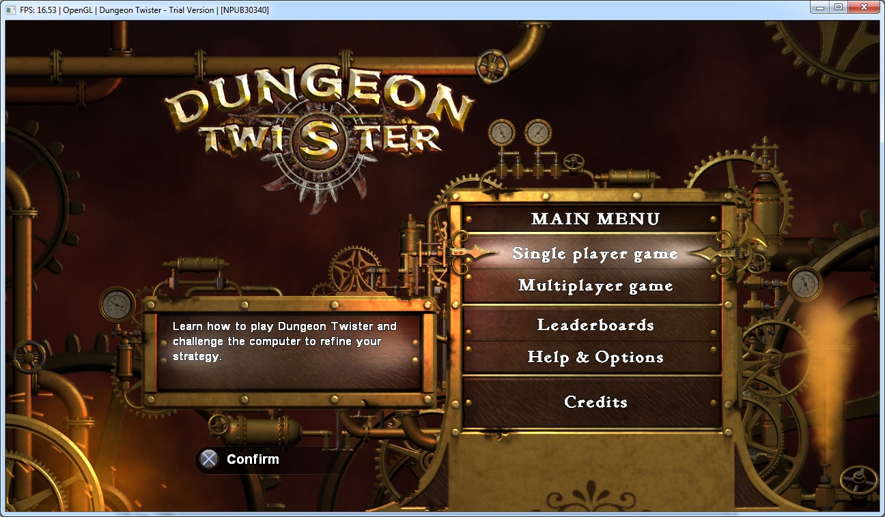Image resolution: width=885 pixels, height=517 pixels.
Task: Click the Dungeon Twister logo
Action: click(320, 138)
